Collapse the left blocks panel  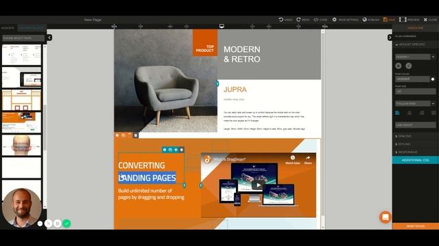pyautogui.click(x=49, y=38)
